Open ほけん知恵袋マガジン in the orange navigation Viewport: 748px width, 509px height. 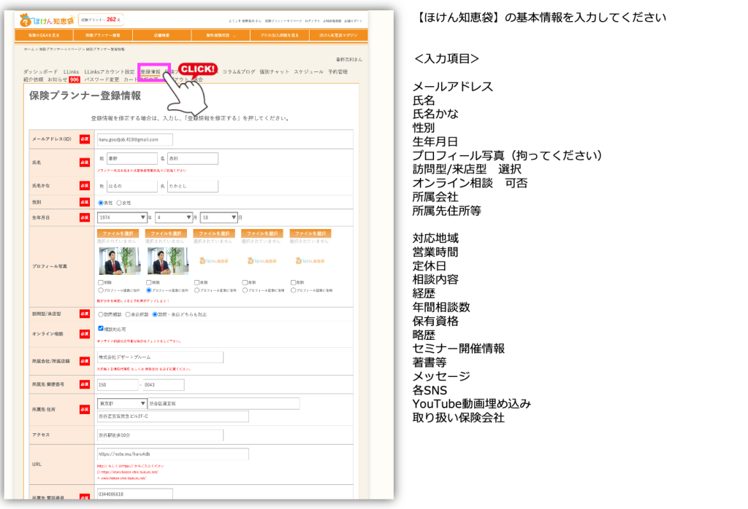[338, 35]
